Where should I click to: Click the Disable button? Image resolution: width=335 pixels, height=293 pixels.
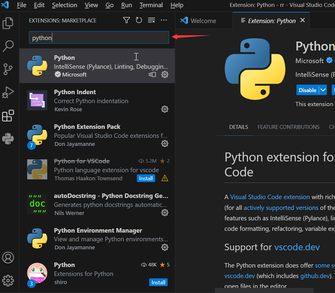tap(308, 90)
